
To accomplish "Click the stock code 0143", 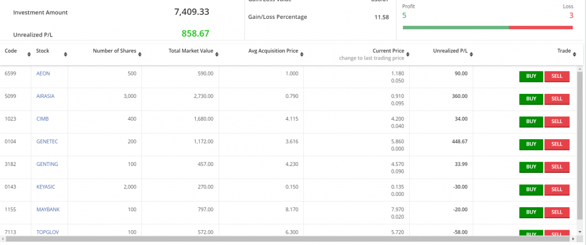I will pyautogui.click(x=10, y=187).
